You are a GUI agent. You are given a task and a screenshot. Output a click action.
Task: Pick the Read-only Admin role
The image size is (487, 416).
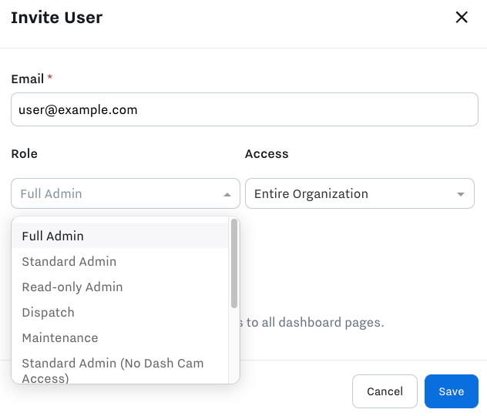point(72,287)
